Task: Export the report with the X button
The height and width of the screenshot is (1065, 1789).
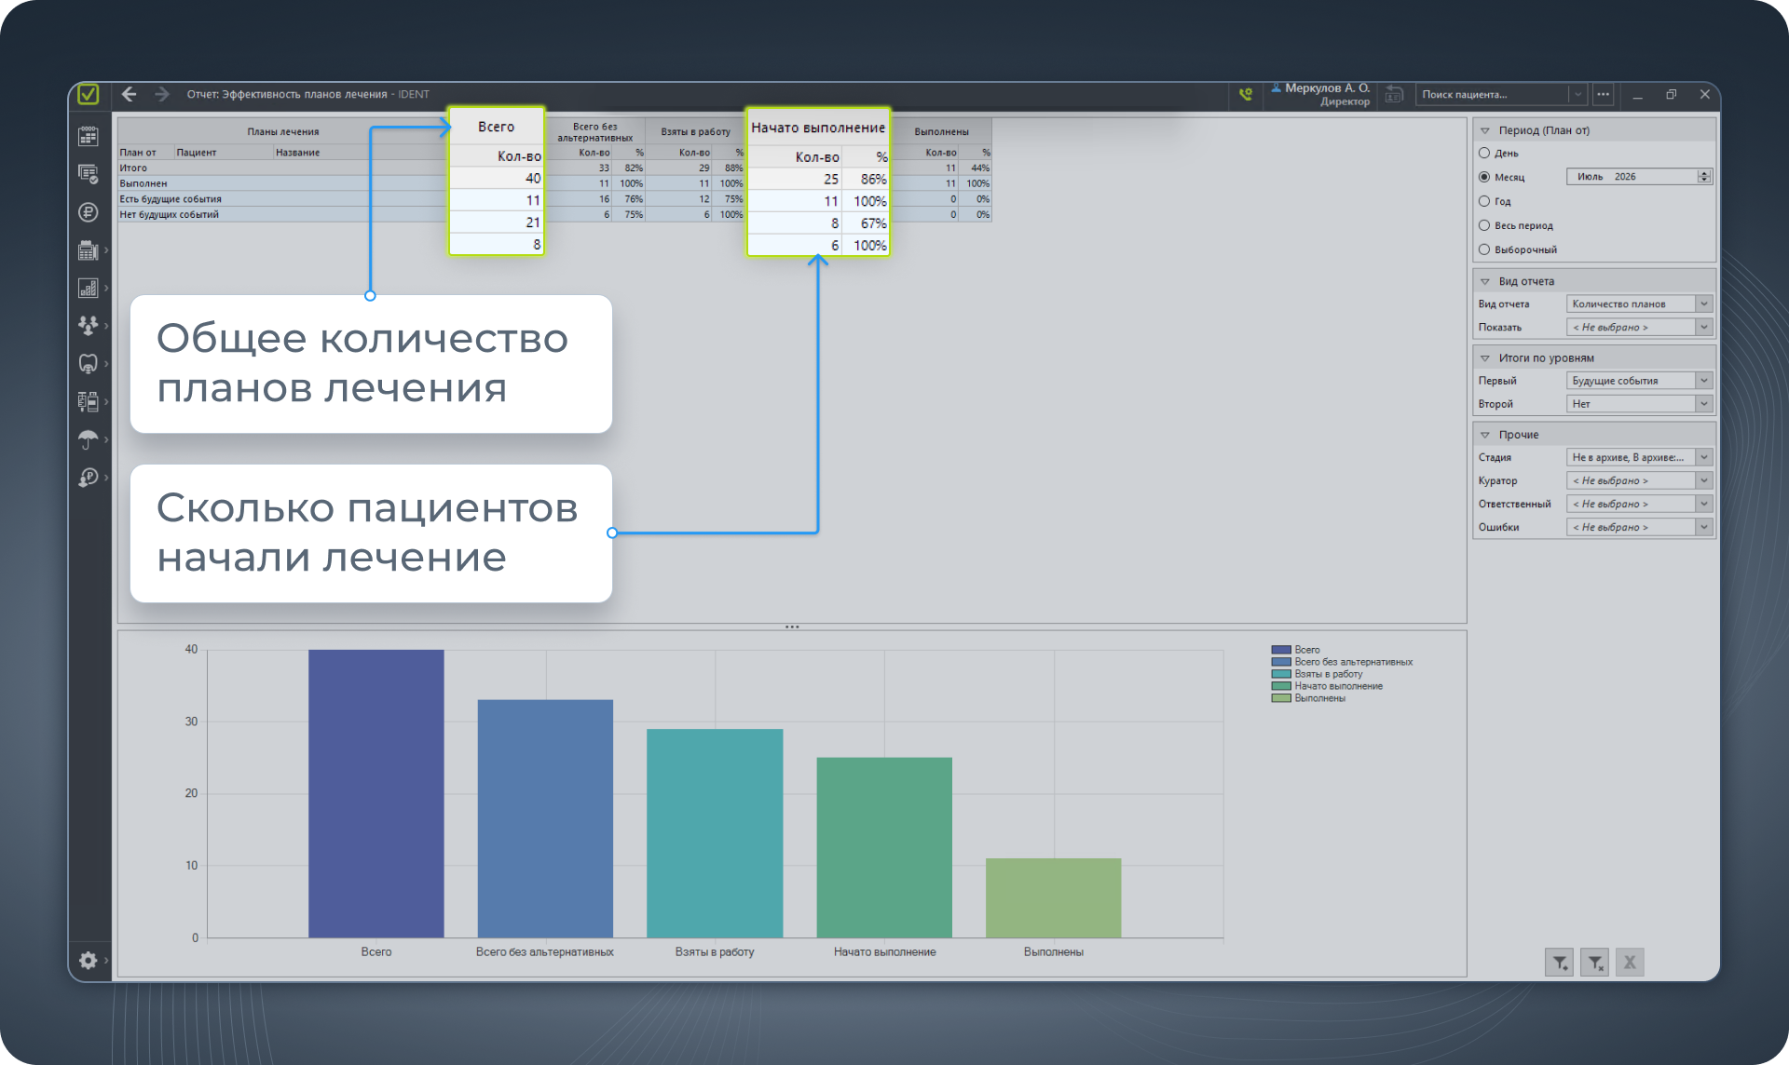Action: coord(1630,963)
